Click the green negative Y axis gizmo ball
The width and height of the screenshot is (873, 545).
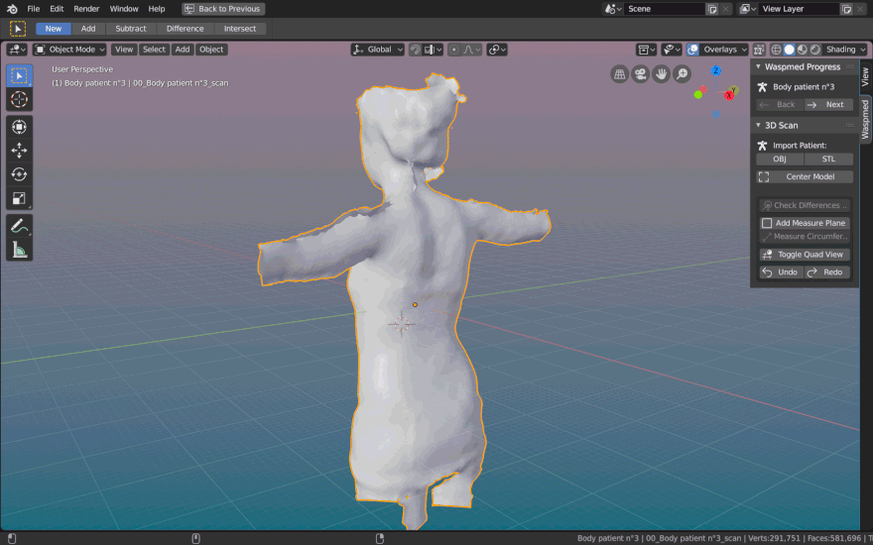(x=698, y=94)
